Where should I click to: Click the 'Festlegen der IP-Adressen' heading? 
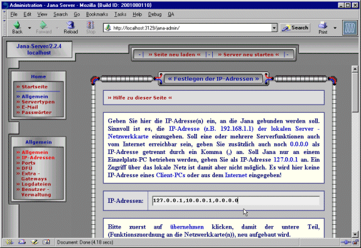click(x=213, y=79)
